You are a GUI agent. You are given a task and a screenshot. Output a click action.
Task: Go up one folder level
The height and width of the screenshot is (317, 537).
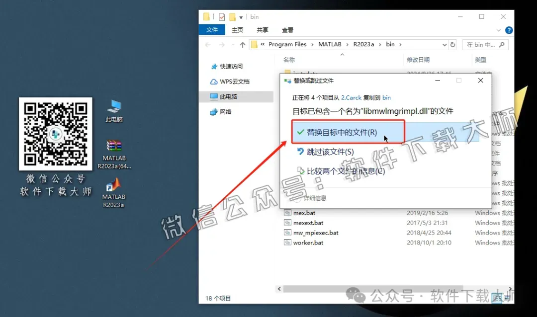(243, 45)
